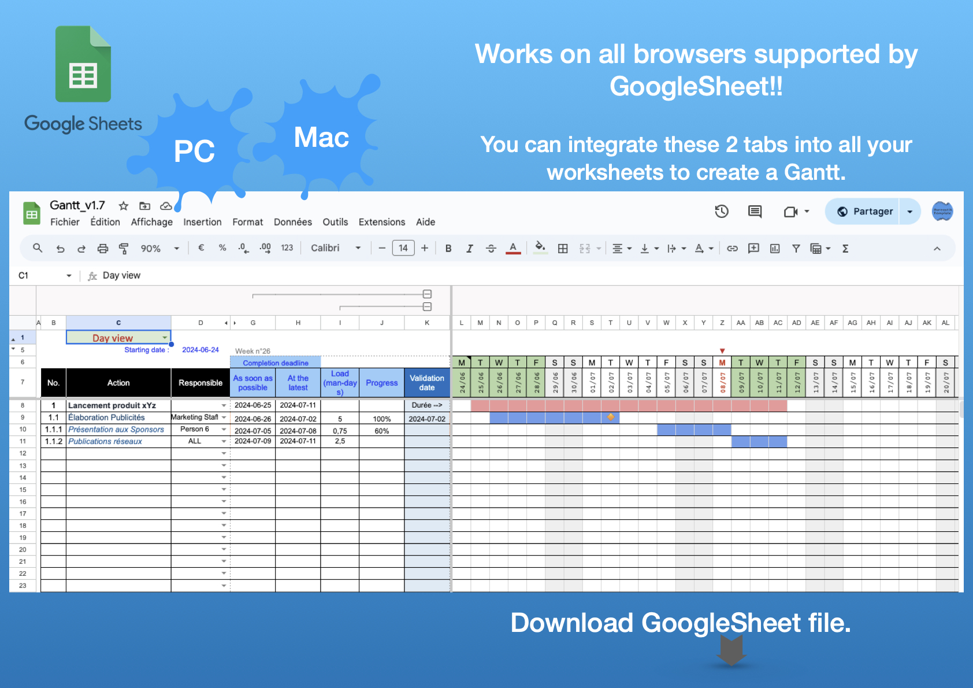Open version history

coord(721,212)
